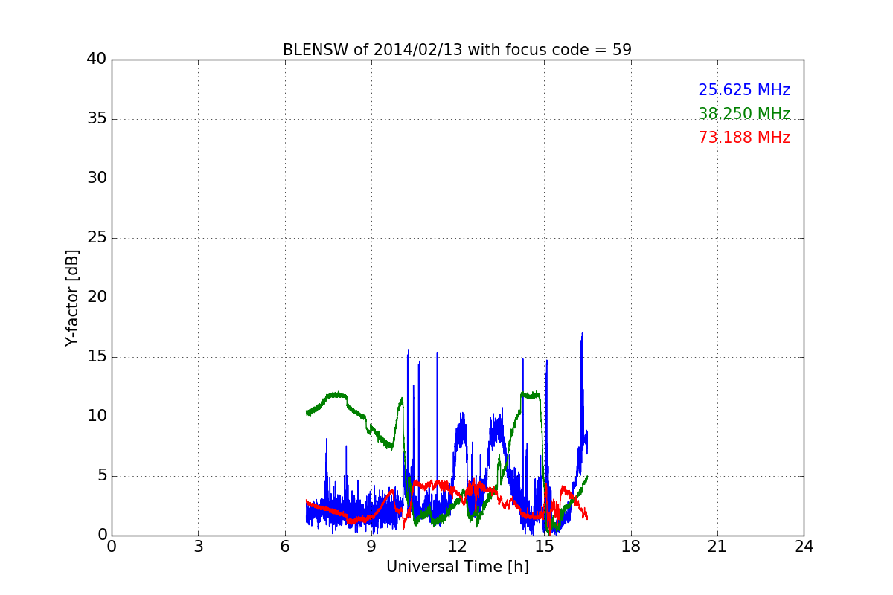Click the y-axis tick label "40"
Image resolution: width=893 pixels, height=595 pixels.
[x=97, y=59]
